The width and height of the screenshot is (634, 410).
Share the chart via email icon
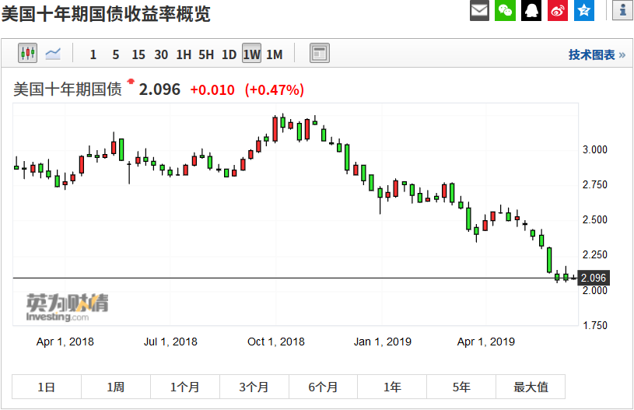(x=479, y=9)
